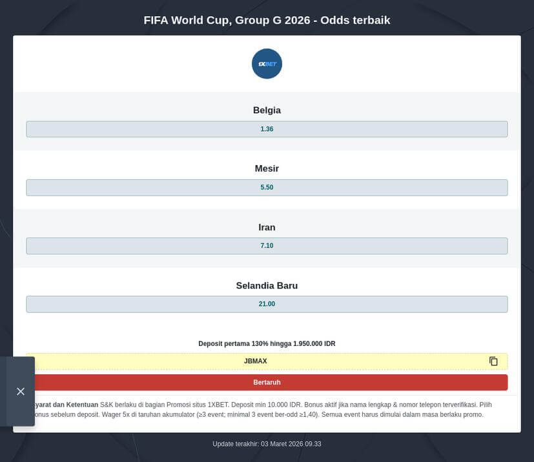Click the JBMAX promo code field
Screen dimensions: 534x462
click(x=256, y=361)
